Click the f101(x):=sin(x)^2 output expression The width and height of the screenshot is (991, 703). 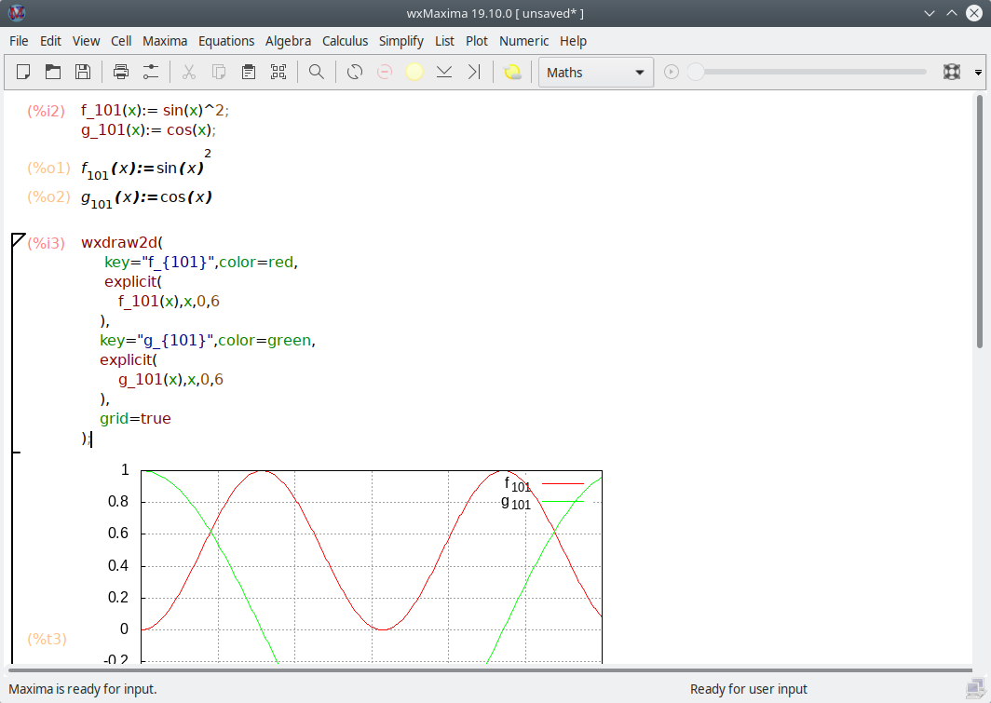click(x=146, y=164)
